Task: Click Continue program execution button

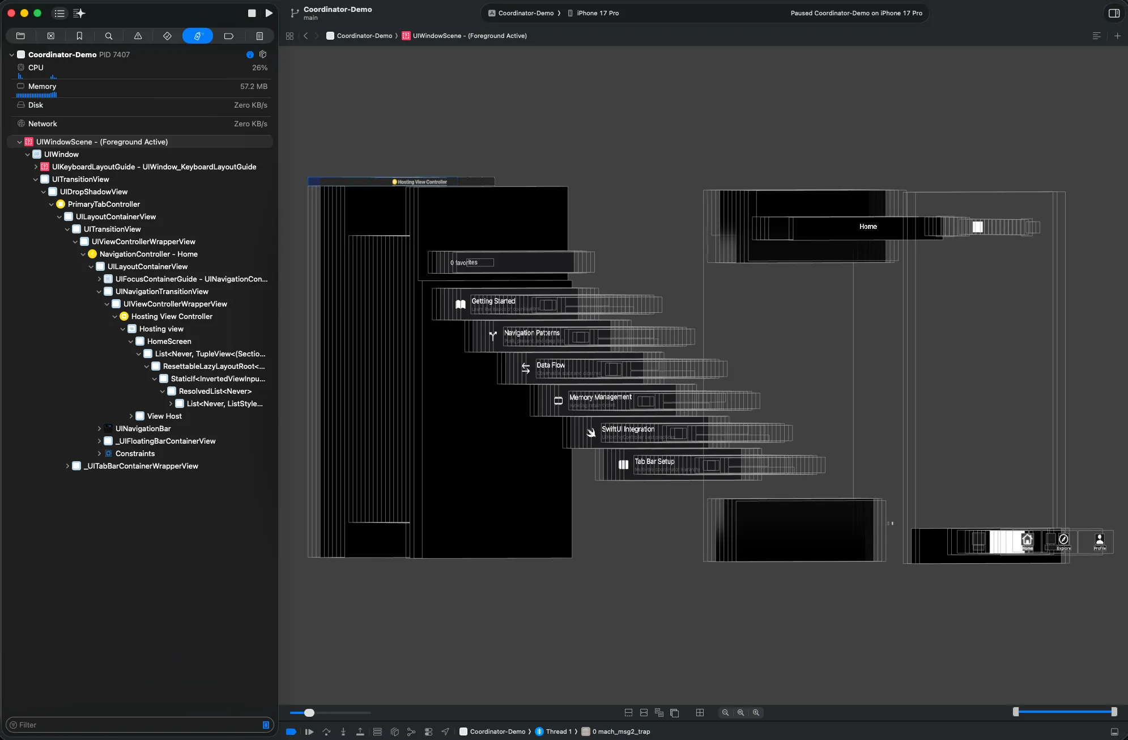Action: coord(309,732)
